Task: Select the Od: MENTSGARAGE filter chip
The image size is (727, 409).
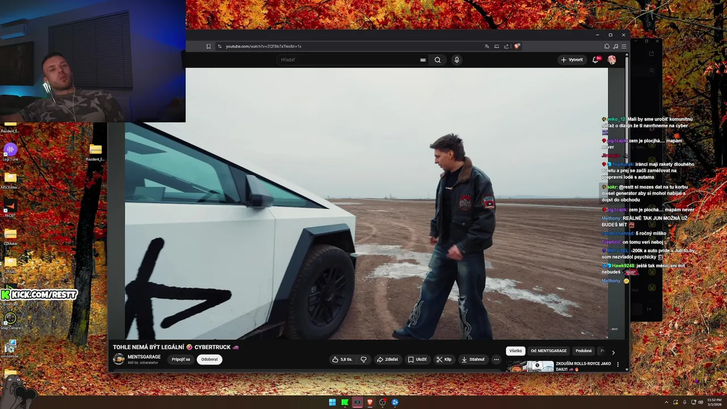Action: pos(549,350)
